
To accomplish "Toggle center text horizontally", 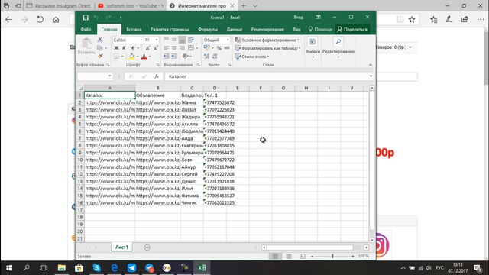I will pyautogui.click(x=174, y=48).
